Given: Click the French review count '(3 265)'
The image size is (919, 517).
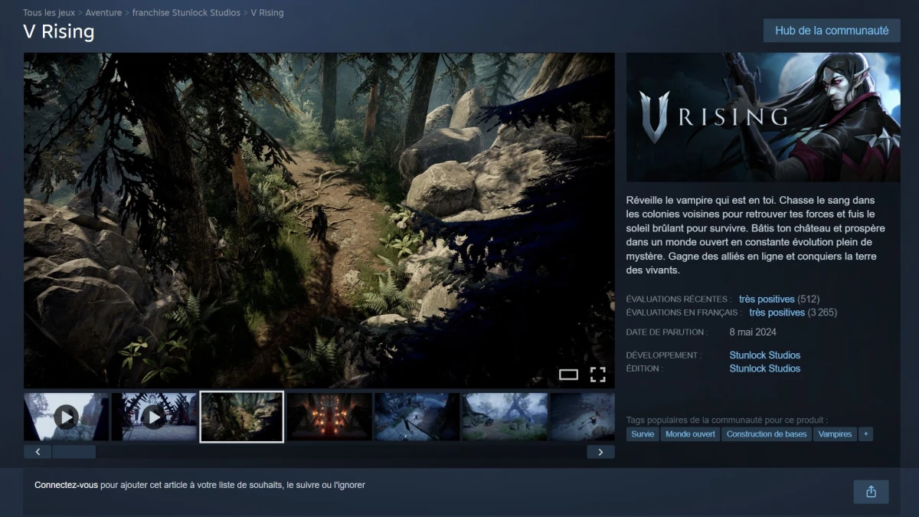Looking at the screenshot, I should (x=822, y=312).
